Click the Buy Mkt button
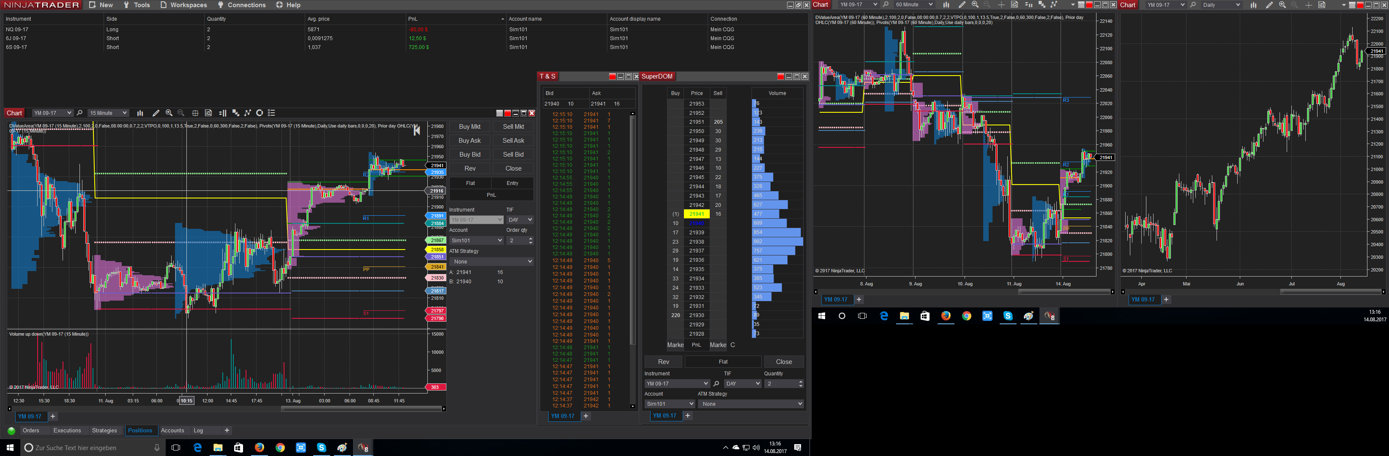Viewport: 1389px width, 456px height. coord(470,127)
